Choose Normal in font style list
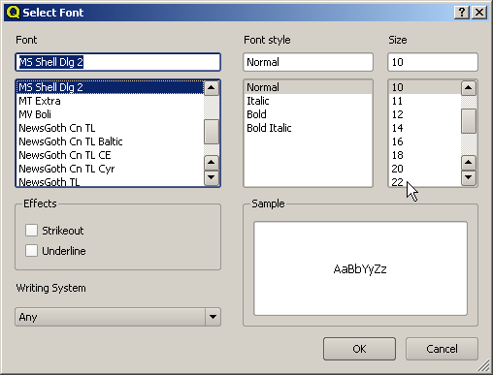This screenshot has height=375, width=493. [x=308, y=87]
